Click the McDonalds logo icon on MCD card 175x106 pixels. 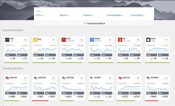tap(63, 40)
